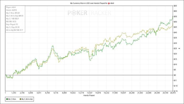Click the '20,290' x-axis tick label

[132, 93]
